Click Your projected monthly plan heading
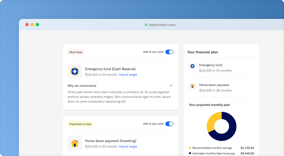 [x=210, y=105]
